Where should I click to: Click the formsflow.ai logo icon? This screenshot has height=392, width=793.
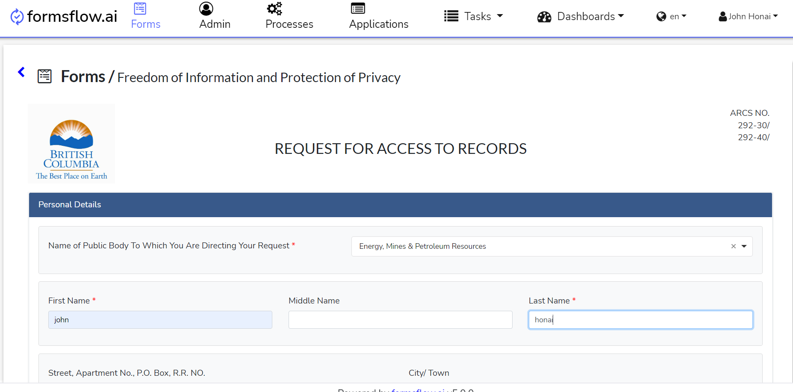click(x=17, y=17)
